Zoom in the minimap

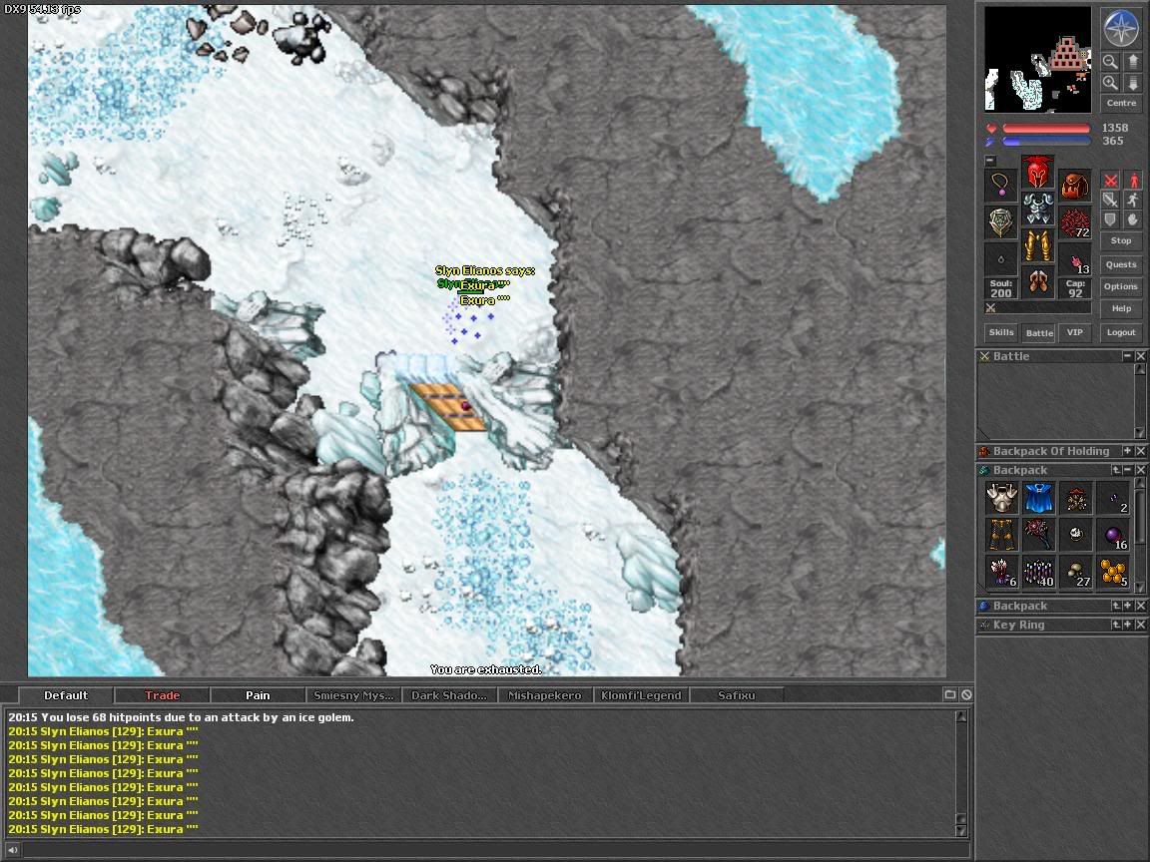(1110, 83)
